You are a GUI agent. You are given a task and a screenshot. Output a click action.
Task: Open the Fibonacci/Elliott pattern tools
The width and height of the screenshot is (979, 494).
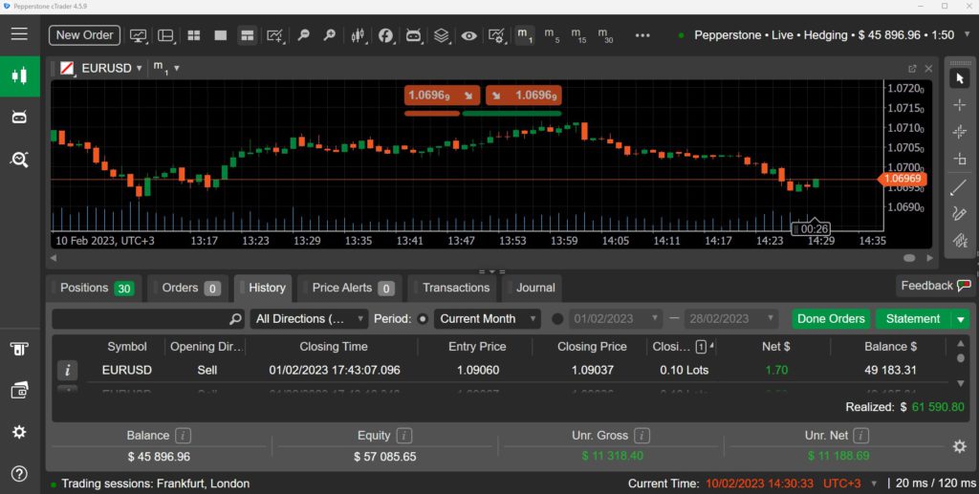point(960,240)
